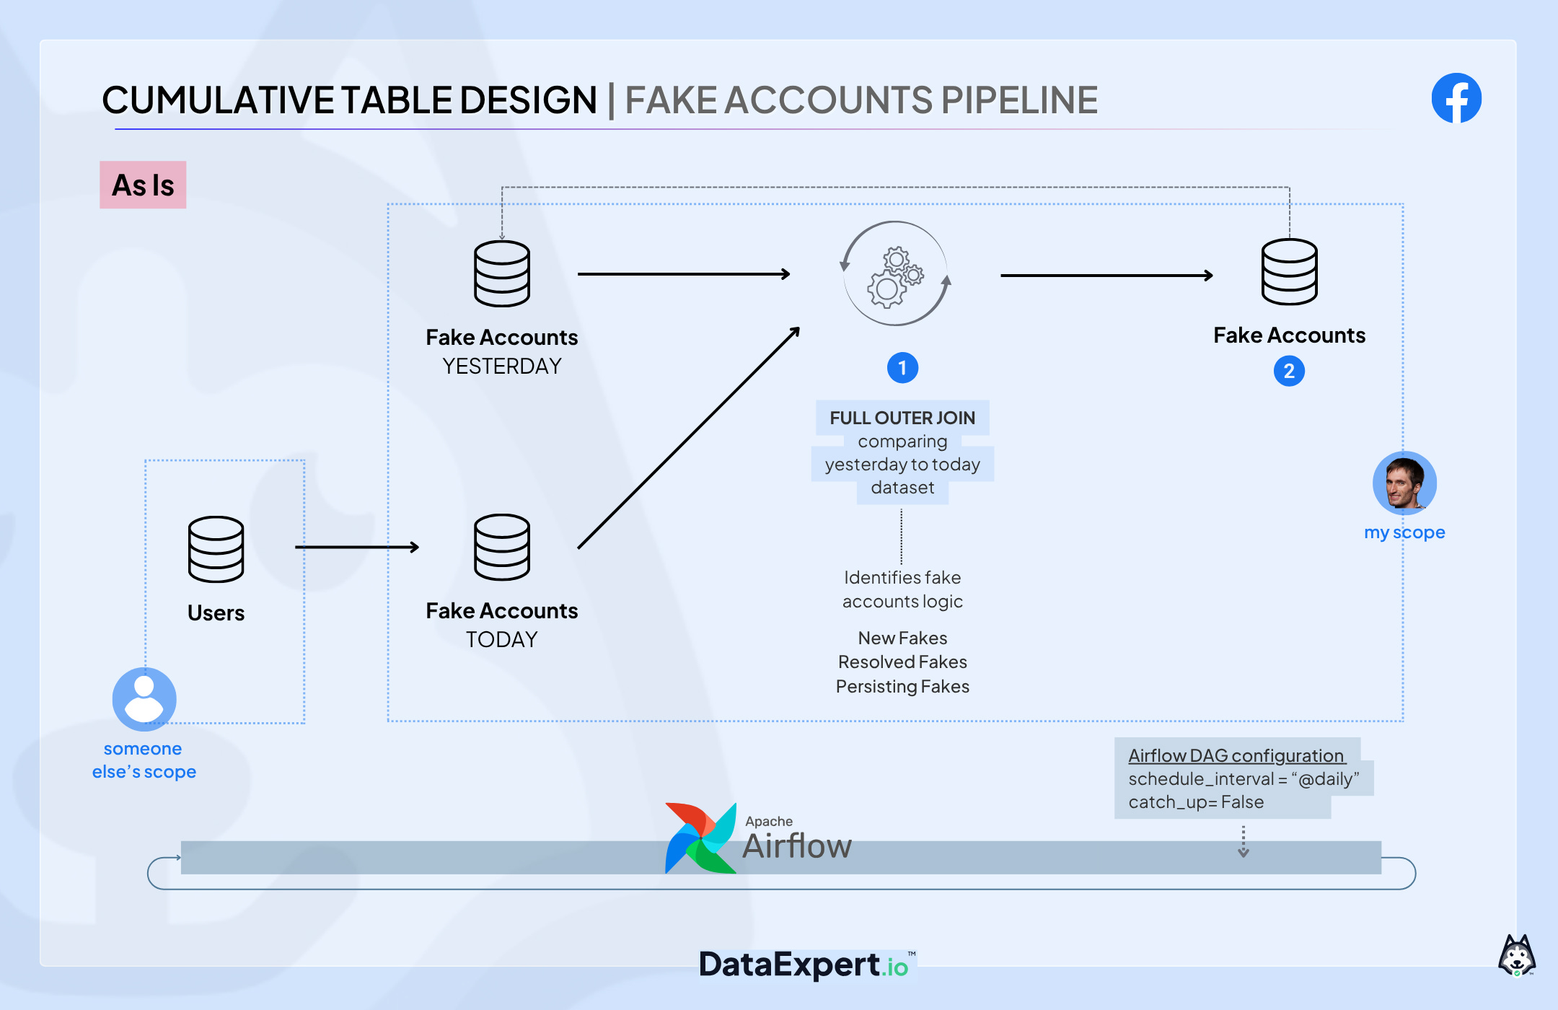Click the numbered badge 2
Screen dimensions: 1558x1010
(x=1289, y=371)
